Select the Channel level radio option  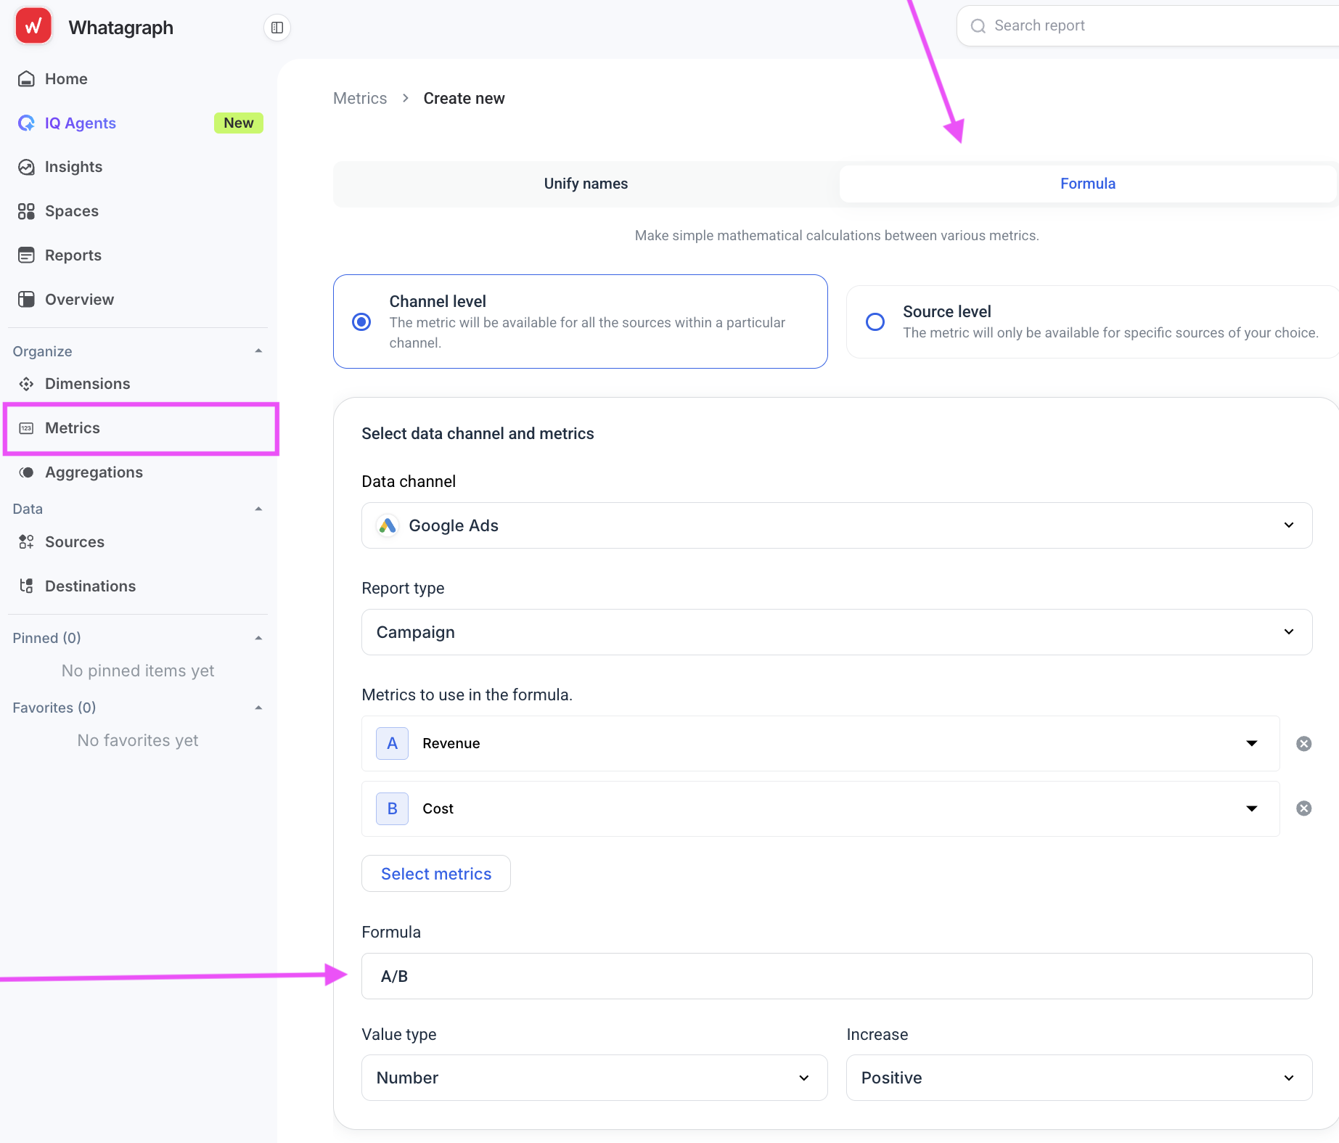tap(361, 322)
